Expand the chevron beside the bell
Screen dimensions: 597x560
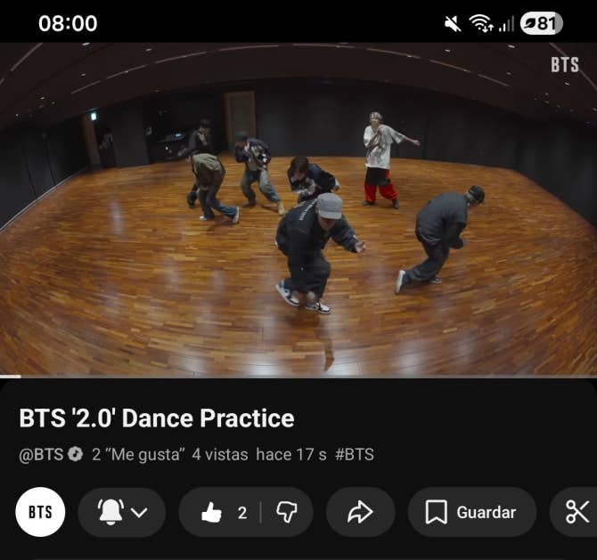pos(139,512)
